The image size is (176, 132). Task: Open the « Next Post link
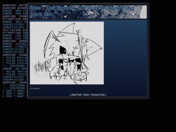tap(76, 95)
